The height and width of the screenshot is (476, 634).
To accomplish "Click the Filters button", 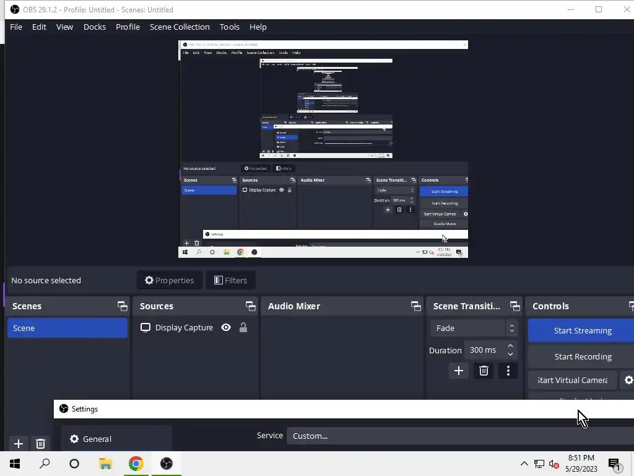I will click(230, 280).
